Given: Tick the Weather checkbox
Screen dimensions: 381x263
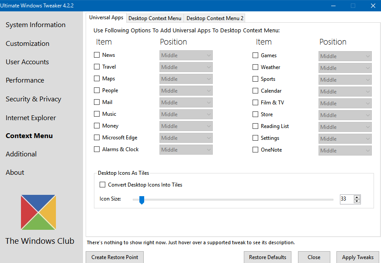Looking at the screenshot, I should point(255,67).
